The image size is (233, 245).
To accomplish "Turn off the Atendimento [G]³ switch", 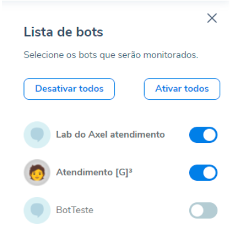I will [x=203, y=172].
